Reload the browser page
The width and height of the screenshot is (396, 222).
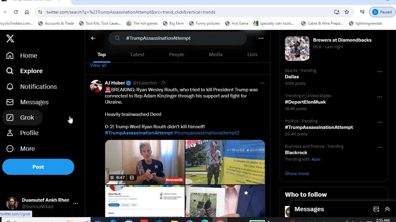coord(16,12)
